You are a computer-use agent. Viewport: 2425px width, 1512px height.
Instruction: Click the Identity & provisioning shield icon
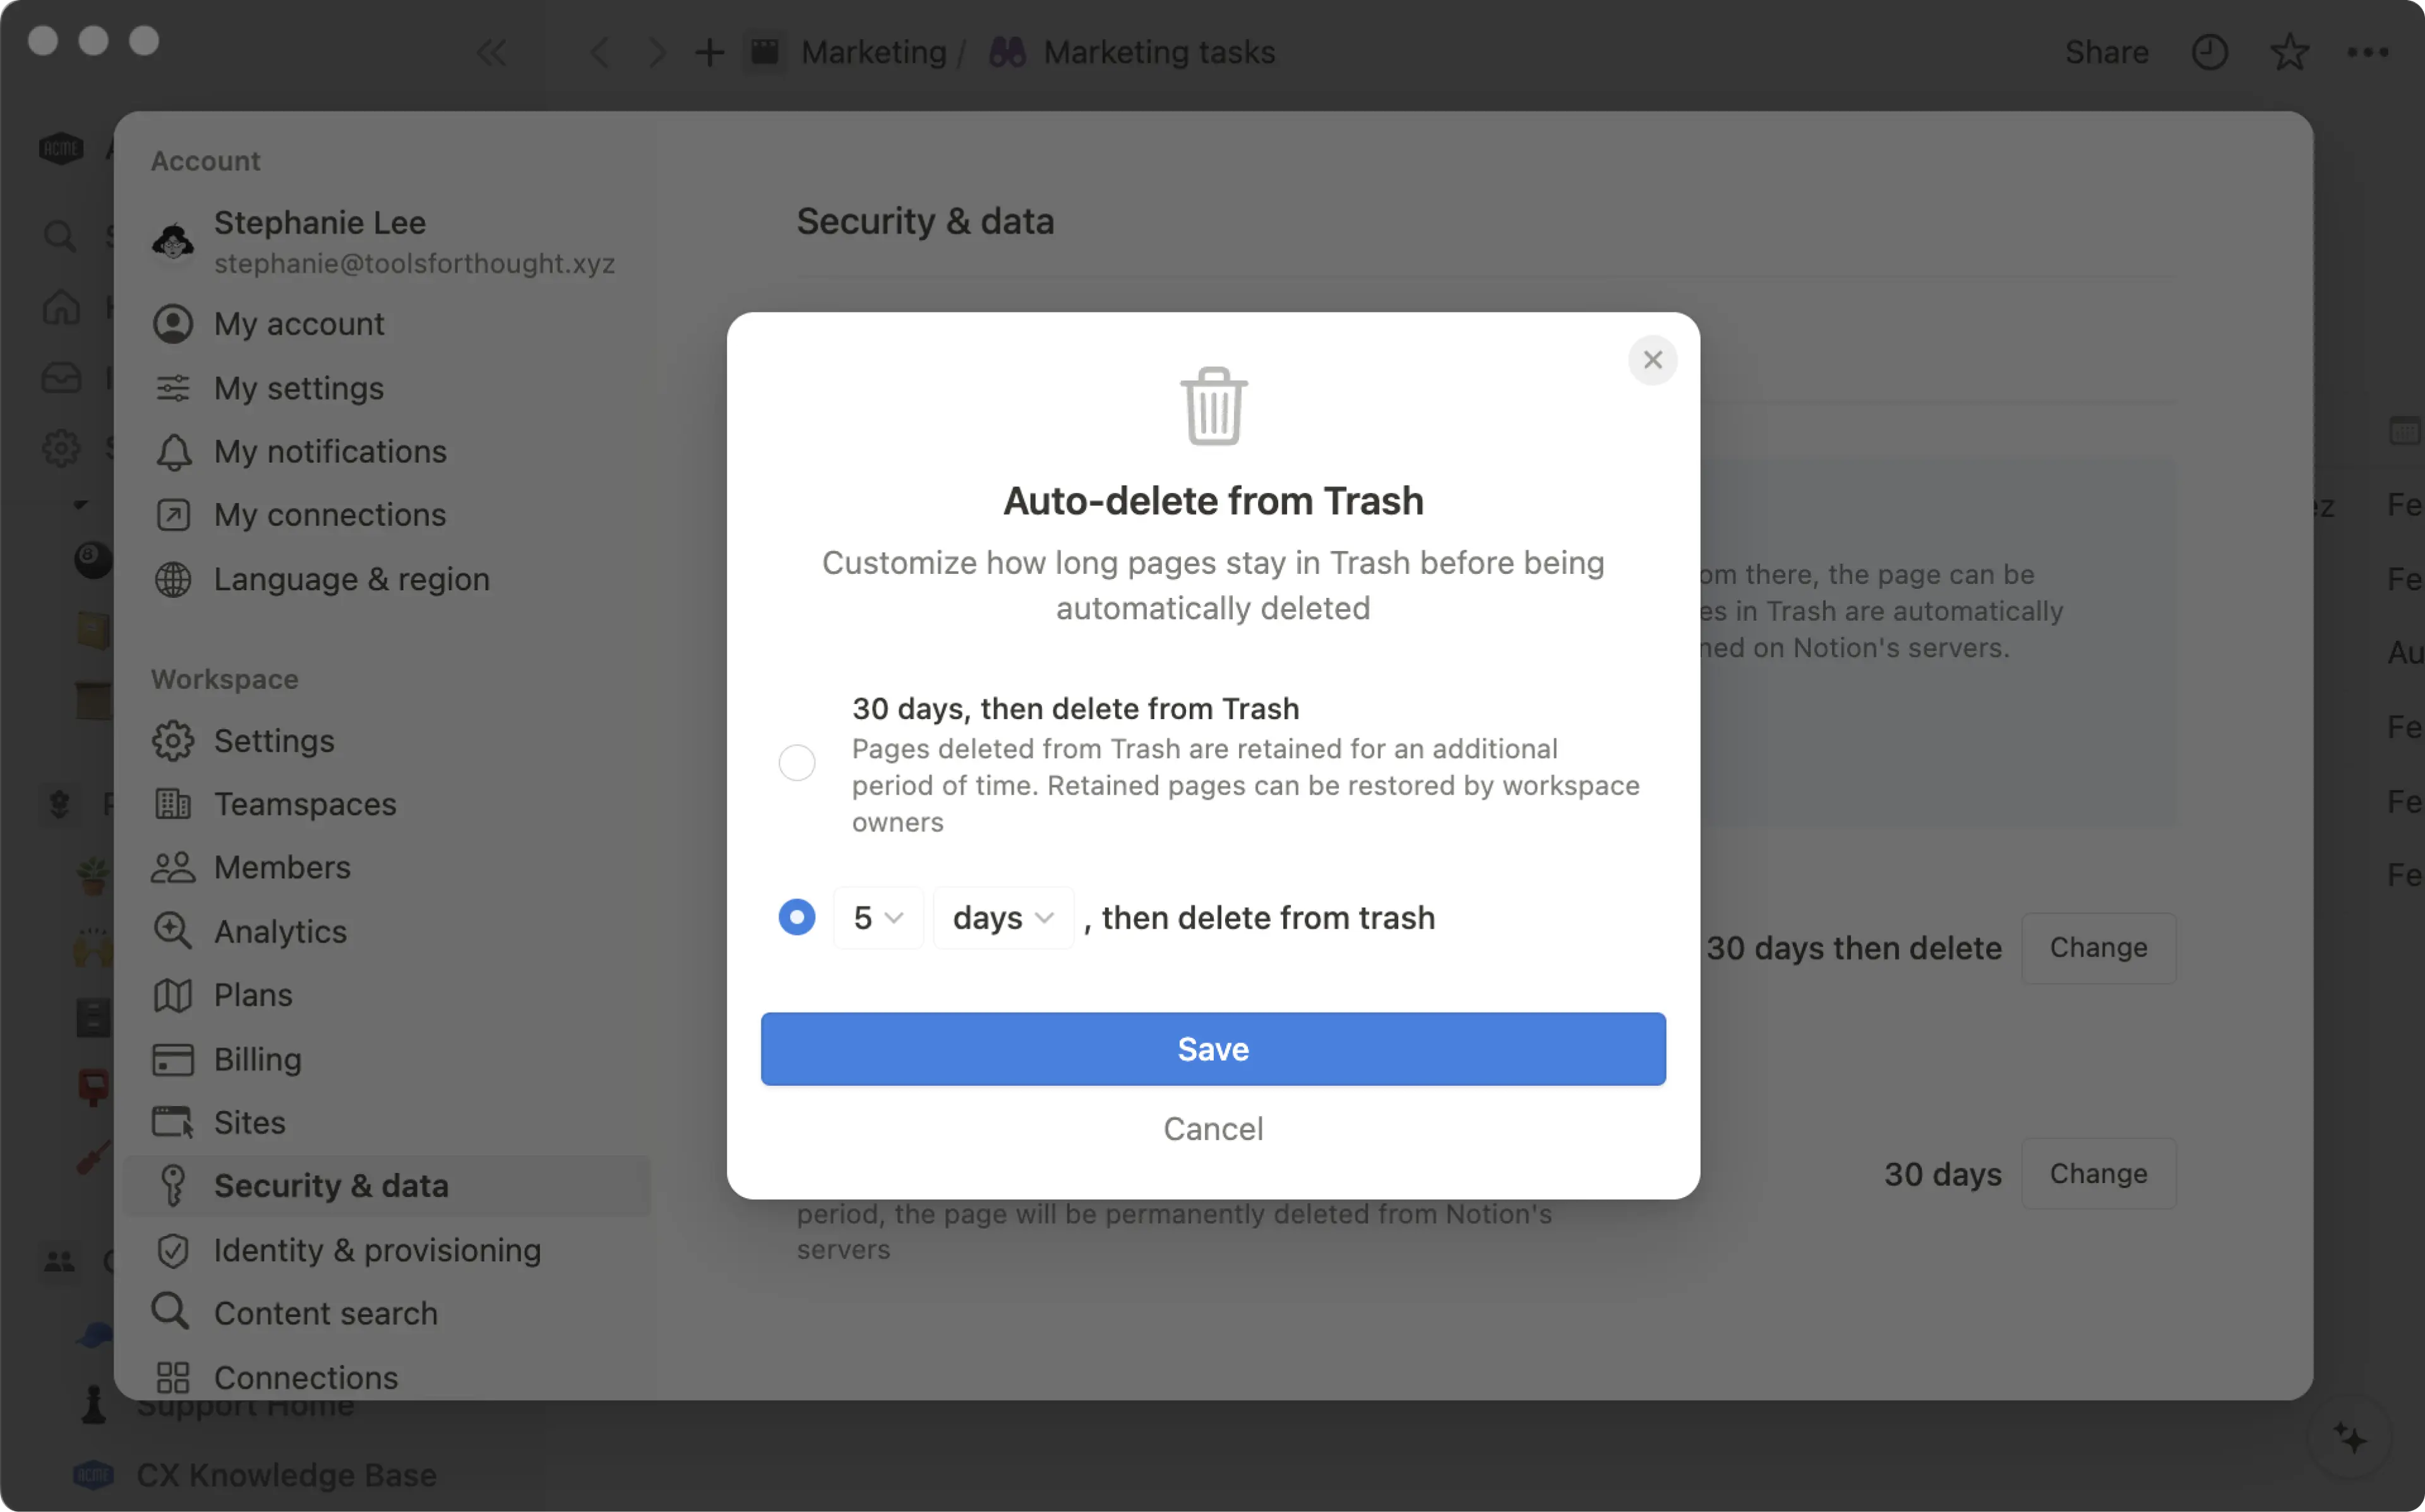173,1250
